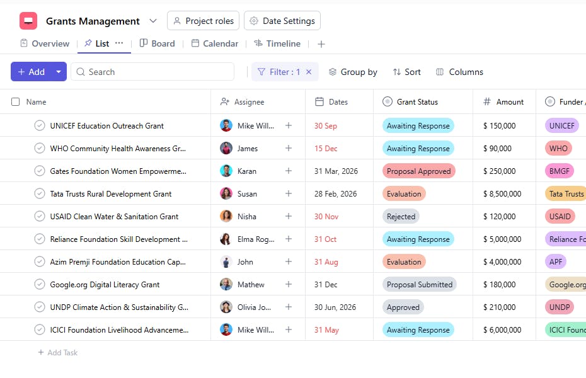Viewport: 586px width, 378px height.
Task: Tick the select-all checkbox beside Name header
Action: pyautogui.click(x=16, y=101)
